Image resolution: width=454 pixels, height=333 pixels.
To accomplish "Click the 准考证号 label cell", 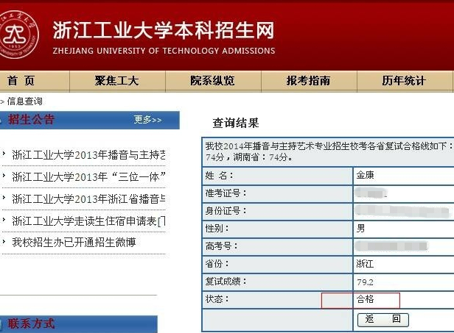I will (x=277, y=193).
